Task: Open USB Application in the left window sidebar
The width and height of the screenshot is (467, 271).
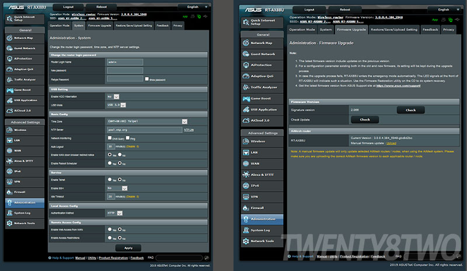Action: click(25, 100)
